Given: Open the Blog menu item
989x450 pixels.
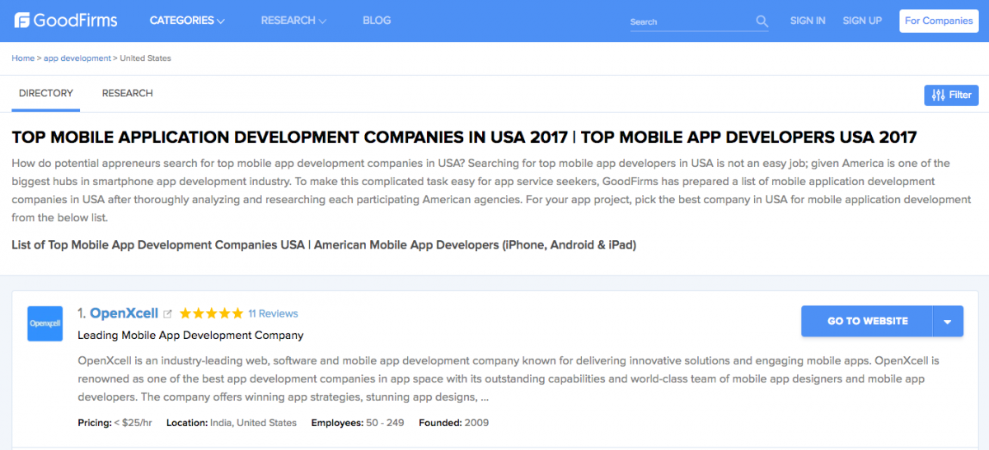Looking at the screenshot, I should pos(377,21).
